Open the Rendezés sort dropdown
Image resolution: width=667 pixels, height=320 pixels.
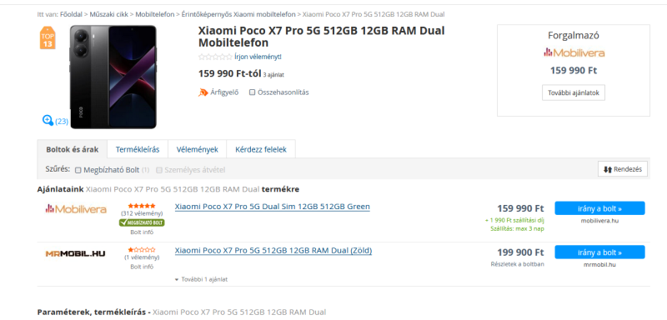(623, 169)
